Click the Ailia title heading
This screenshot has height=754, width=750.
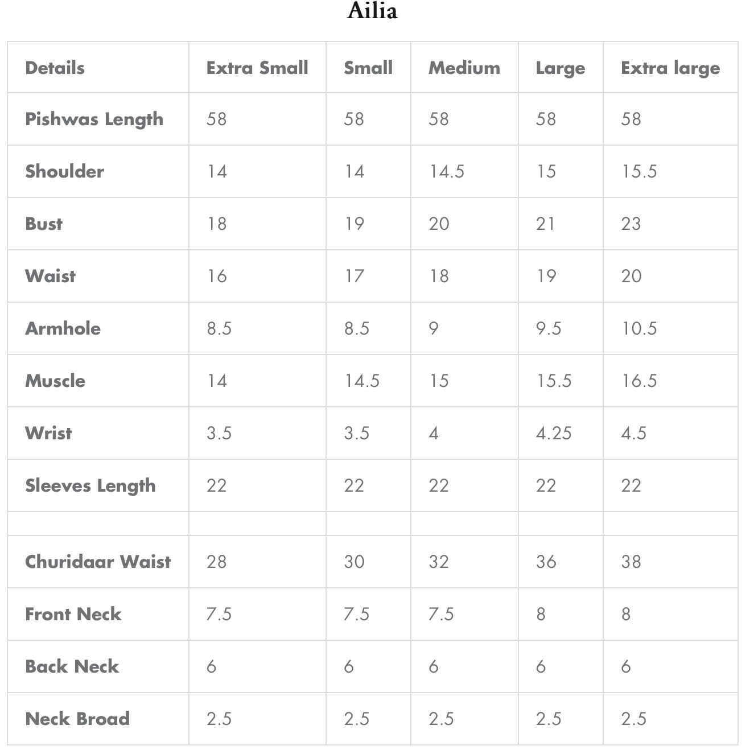pos(372,11)
